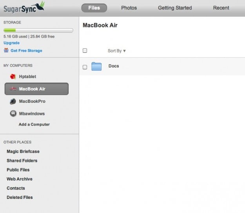Viewport: 245px width, 213px height.
Task: Open Shared Folders
Action: pos(22,160)
